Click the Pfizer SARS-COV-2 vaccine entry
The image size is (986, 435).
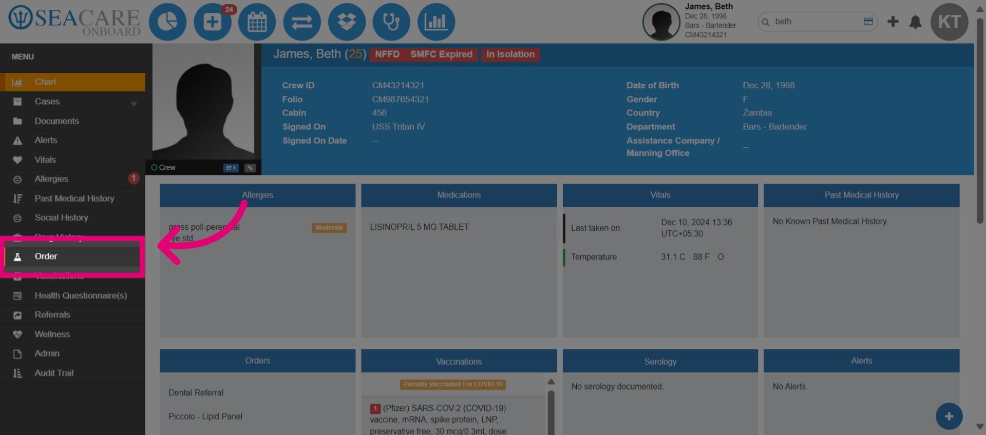pyautogui.click(x=438, y=420)
